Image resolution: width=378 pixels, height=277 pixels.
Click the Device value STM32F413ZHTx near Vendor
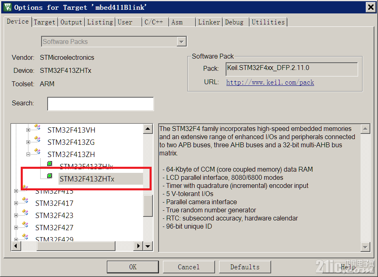point(65,70)
